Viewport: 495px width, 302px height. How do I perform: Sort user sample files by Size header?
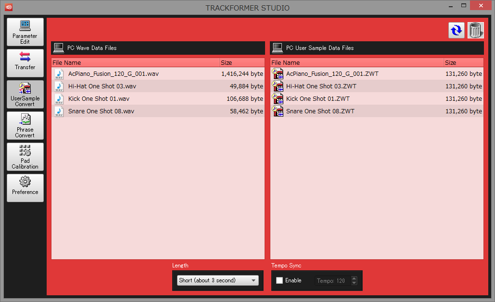(463, 62)
